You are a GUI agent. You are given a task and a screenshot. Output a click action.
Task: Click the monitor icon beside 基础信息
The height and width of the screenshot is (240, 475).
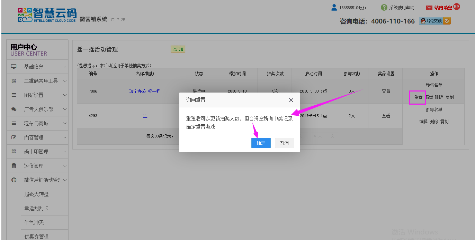14,66
